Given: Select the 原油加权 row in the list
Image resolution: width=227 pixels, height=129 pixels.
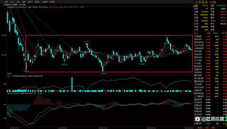Looking at the screenshot, I should click(x=210, y=39).
